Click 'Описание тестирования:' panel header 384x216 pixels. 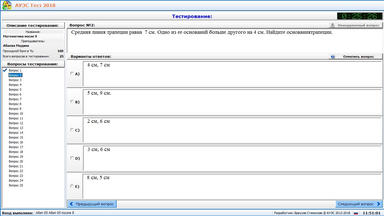(x=33, y=25)
